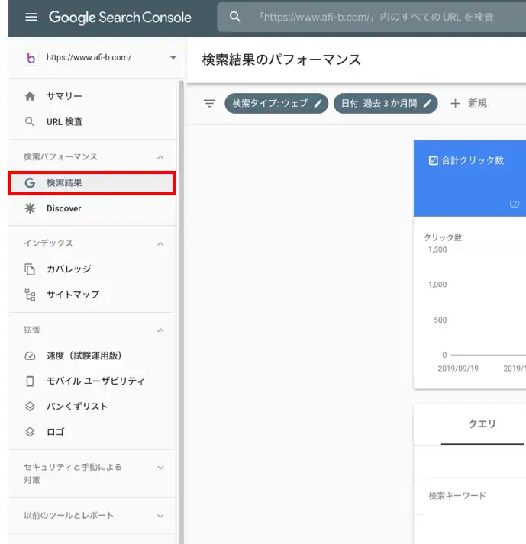The width and height of the screenshot is (526, 544).
Task: Edit the 検索タイプ: ウェブ filter pencil
Action: coord(318,104)
